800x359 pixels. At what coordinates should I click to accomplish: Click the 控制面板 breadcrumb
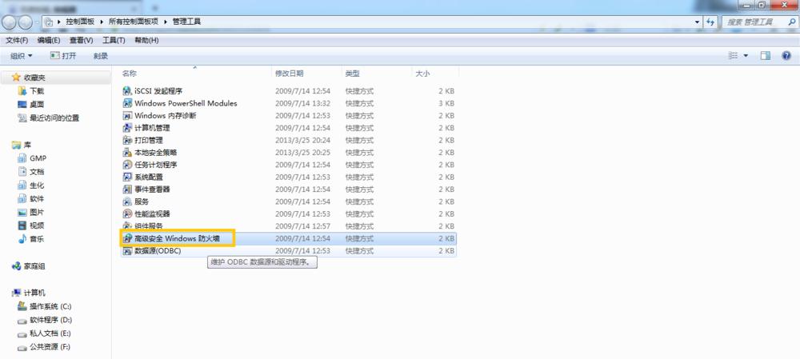click(79, 22)
